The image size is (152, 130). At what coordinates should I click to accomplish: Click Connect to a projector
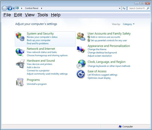[38, 71]
